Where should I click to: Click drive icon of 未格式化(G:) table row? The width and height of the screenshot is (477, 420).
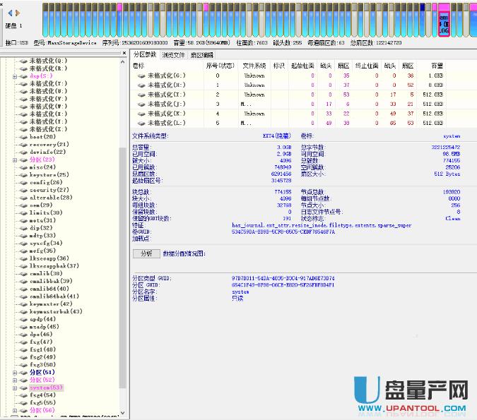point(140,76)
